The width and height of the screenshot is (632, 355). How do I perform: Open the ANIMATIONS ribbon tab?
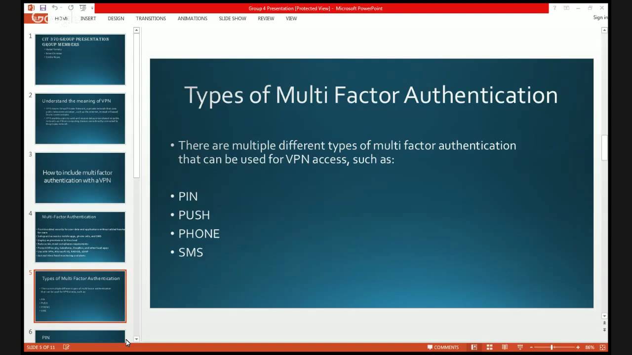(x=193, y=18)
